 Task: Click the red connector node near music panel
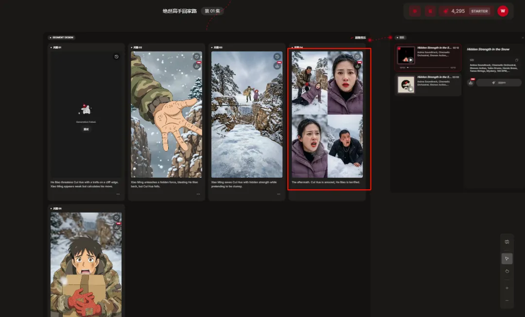point(390,37)
